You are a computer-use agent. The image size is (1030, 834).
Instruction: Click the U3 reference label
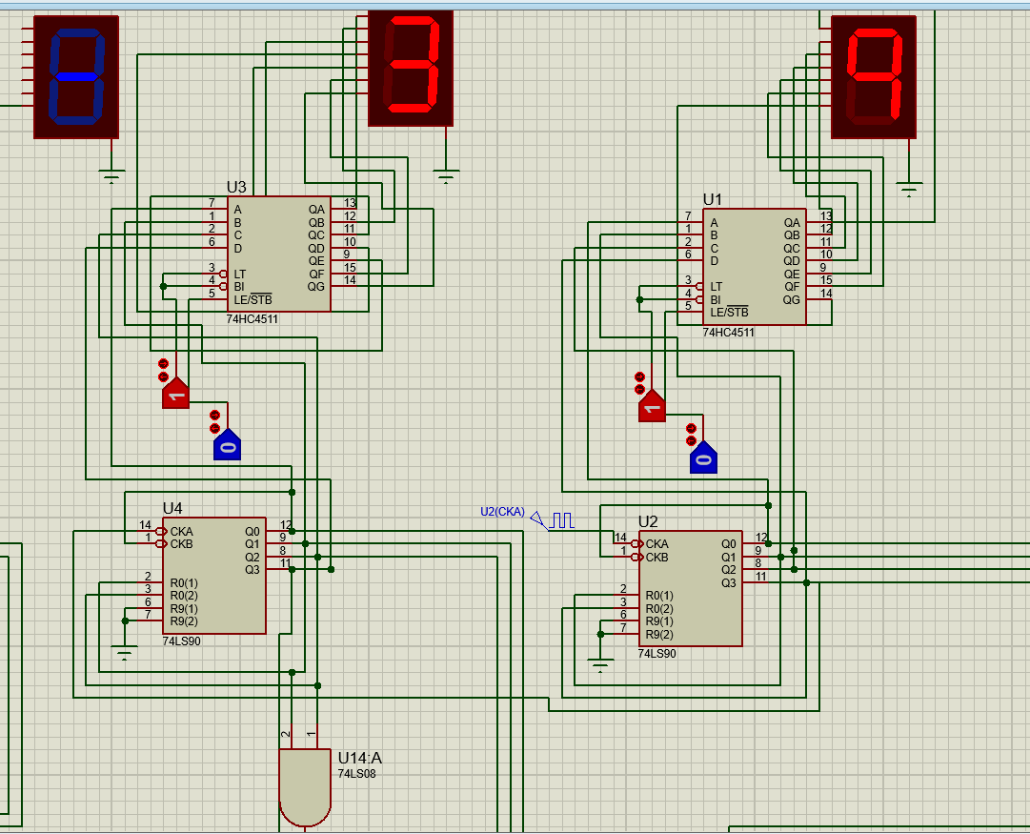click(236, 188)
